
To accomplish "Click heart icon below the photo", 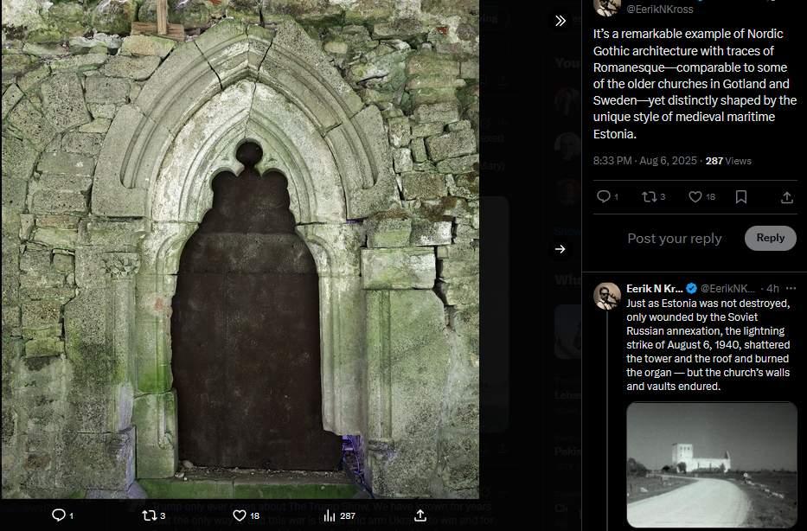I will (240, 515).
